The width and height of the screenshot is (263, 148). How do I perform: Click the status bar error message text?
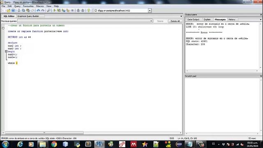click(39, 139)
